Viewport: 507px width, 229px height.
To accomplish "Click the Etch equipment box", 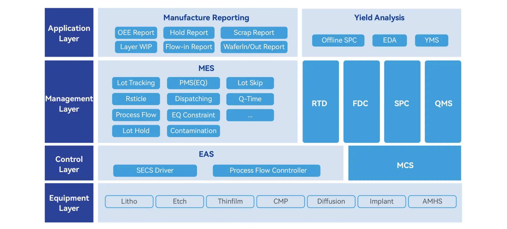I will click(x=180, y=201).
